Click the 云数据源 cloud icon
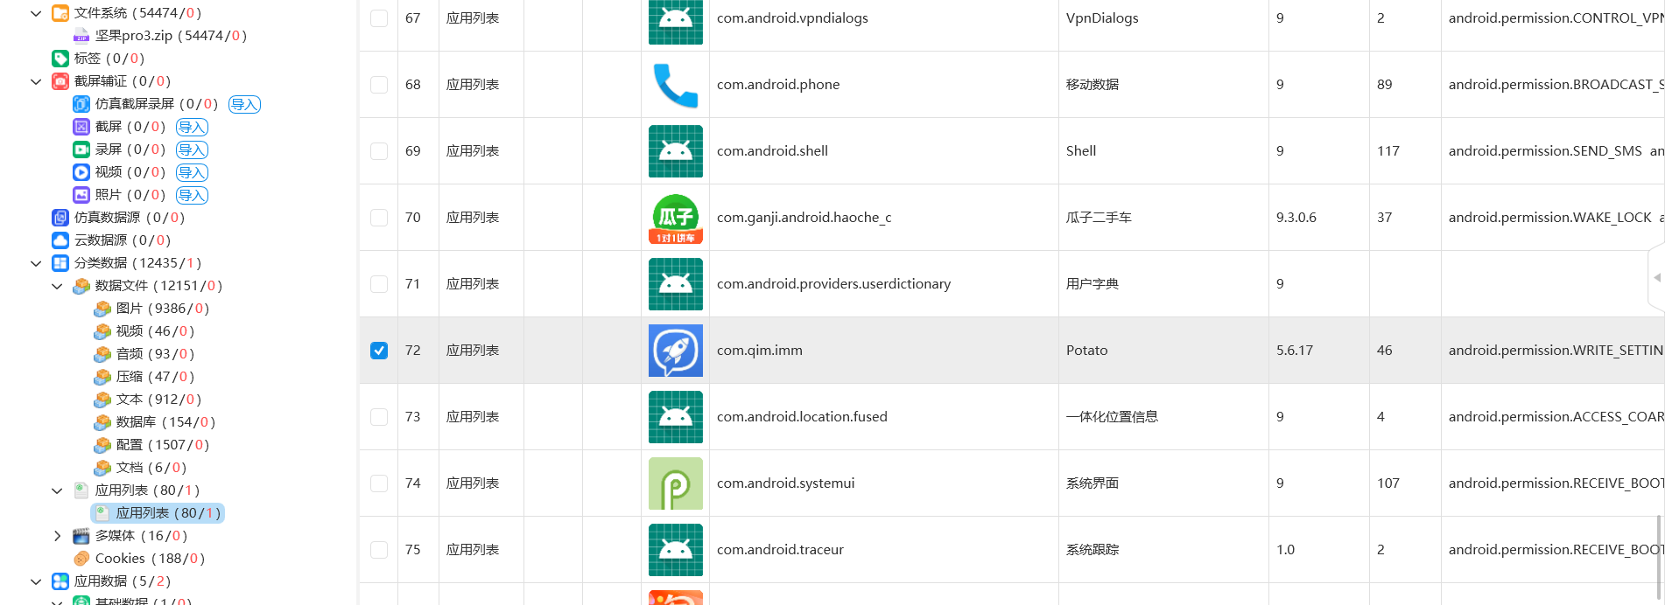The image size is (1665, 605). 60,240
